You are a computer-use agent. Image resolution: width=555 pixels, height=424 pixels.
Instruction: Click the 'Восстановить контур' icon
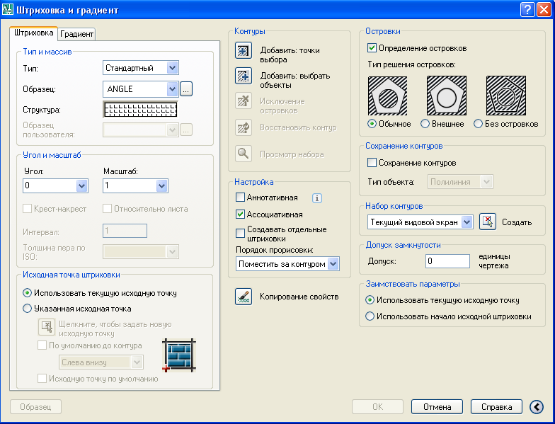tap(244, 127)
